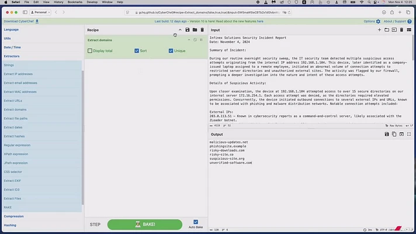Image resolution: width=416 pixels, height=234 pixels.
Task: Open the Develop menu
Action: 92,2
